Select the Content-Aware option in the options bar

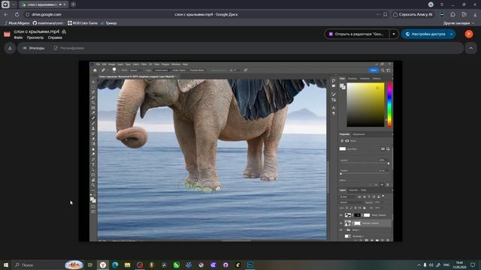point(161,70)
